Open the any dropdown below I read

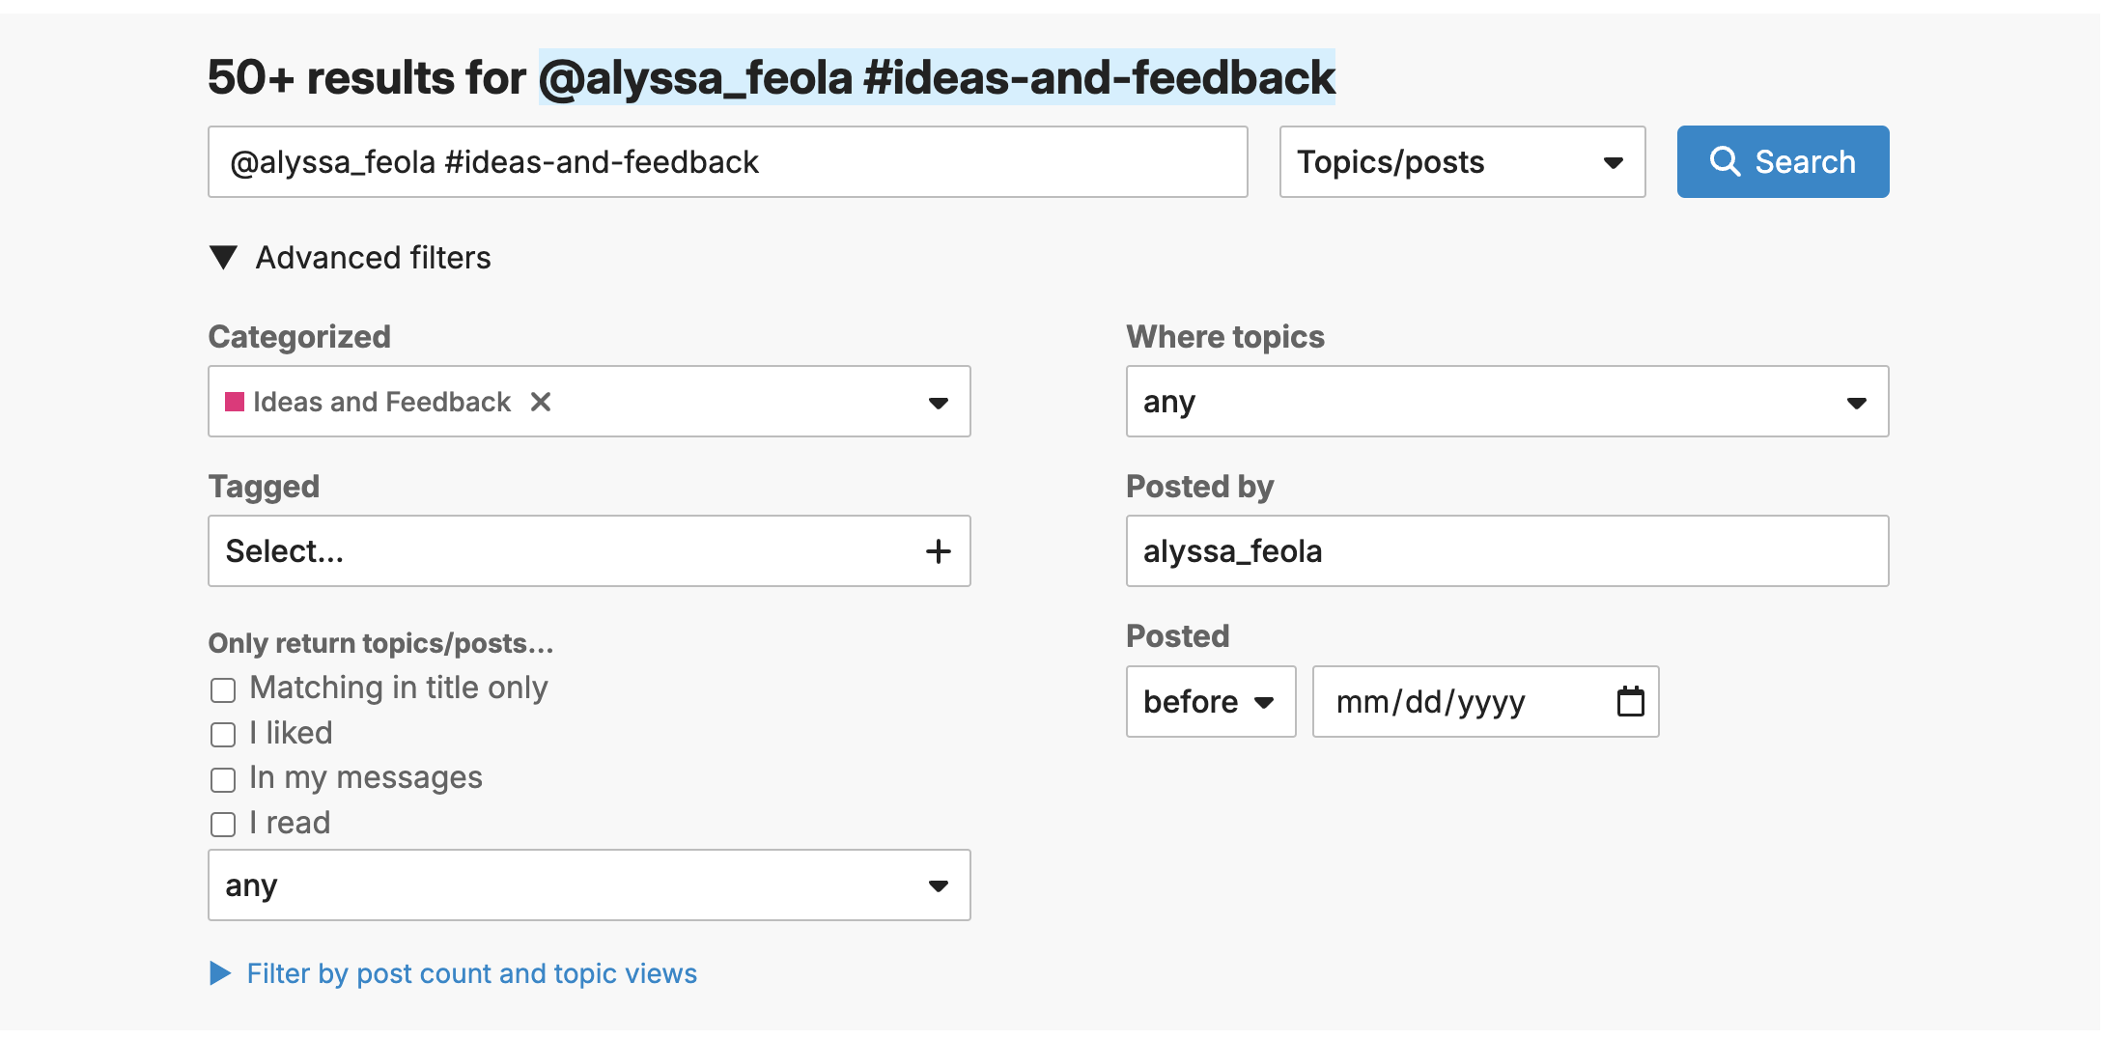point(589,885)
